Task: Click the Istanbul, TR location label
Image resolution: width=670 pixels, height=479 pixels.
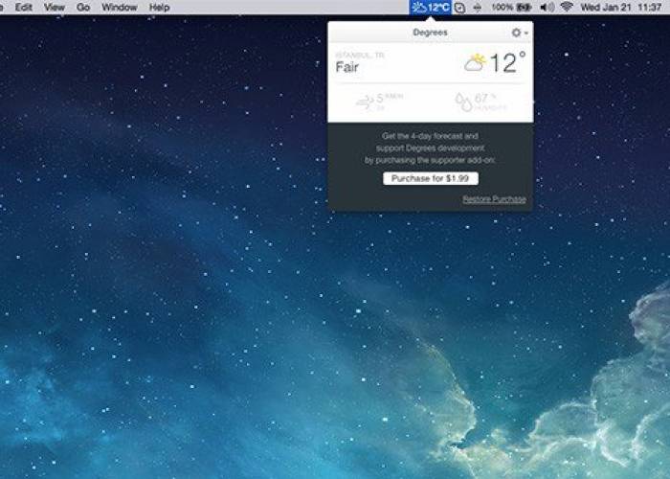Action: pyautogui.click(x=360, y=55)
